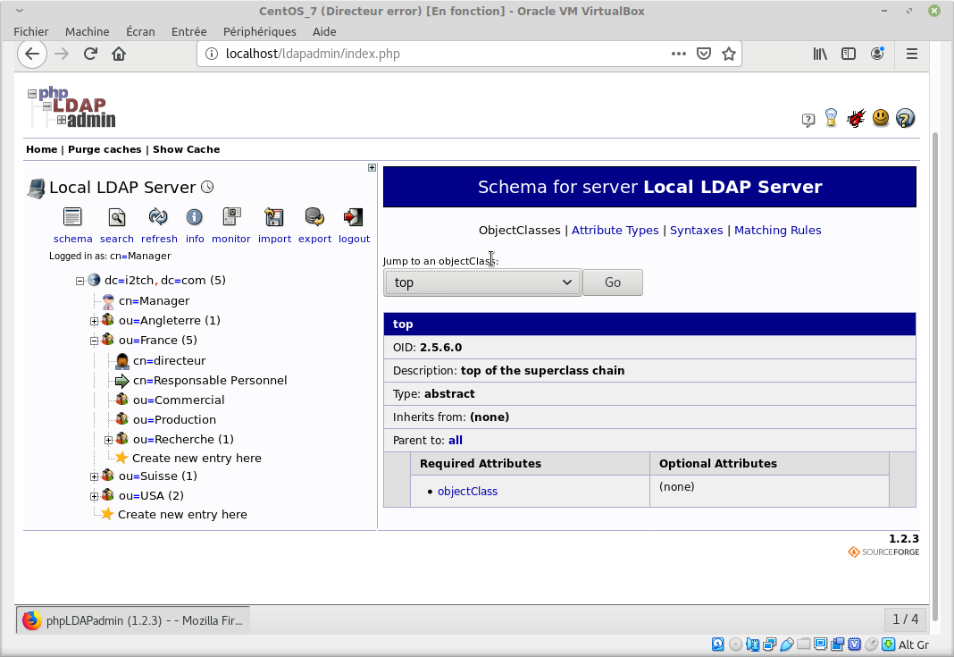
Task: Open the import icon
Action: 274,217
